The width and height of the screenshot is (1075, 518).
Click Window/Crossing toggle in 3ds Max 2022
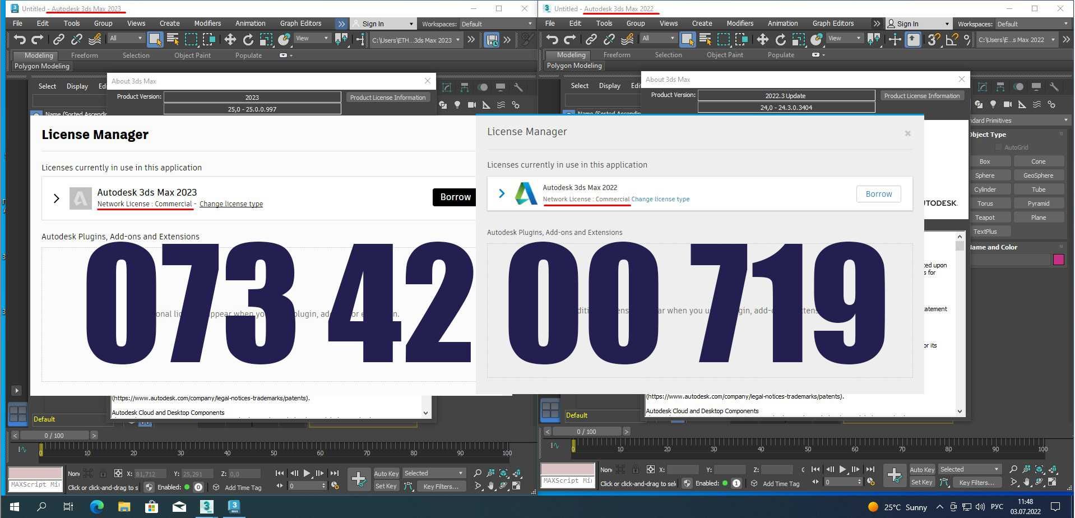(742, 39)
